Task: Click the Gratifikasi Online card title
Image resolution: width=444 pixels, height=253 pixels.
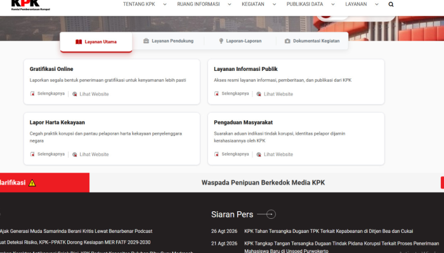Action: click(51, 69)
